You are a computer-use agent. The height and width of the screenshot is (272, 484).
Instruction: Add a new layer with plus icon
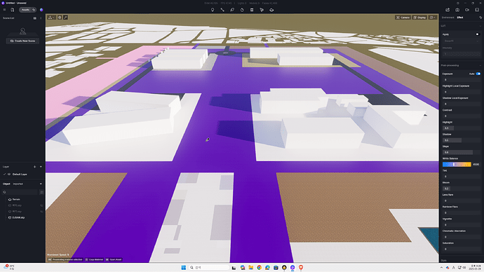tap(34, 167)
